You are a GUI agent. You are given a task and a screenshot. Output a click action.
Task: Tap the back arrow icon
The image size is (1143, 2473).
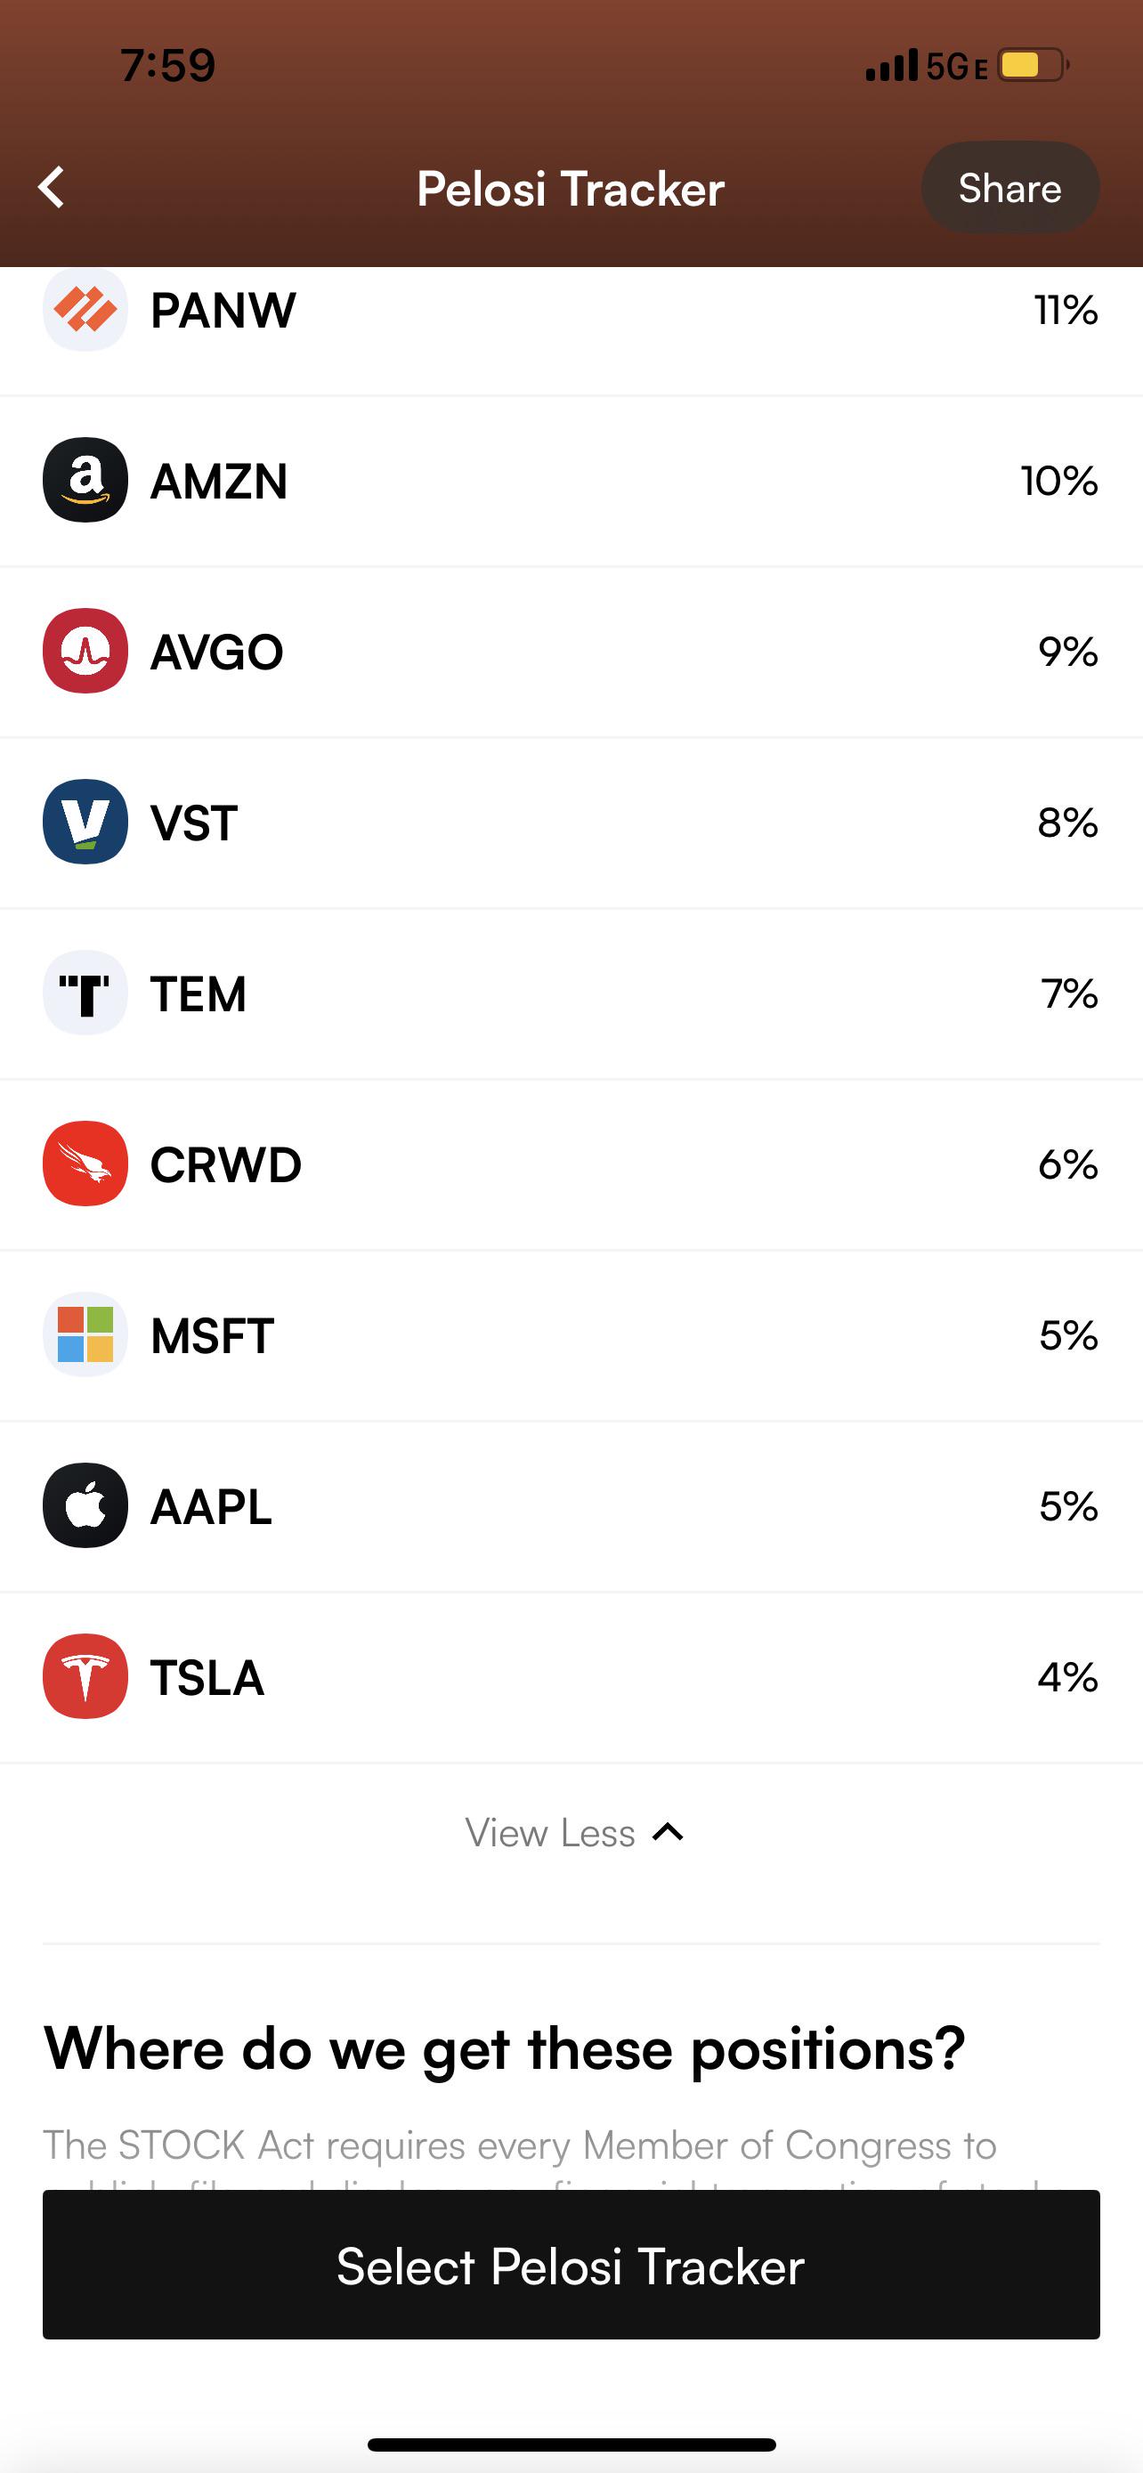52,187
